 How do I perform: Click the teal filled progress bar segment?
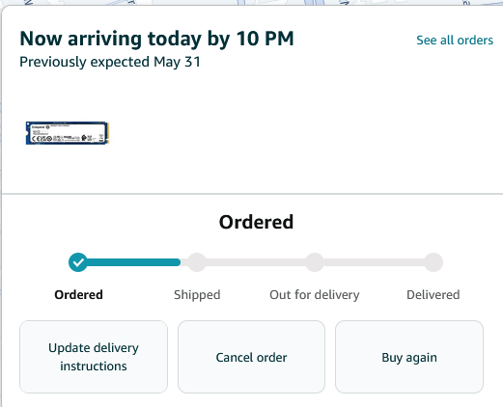[133, 262]
